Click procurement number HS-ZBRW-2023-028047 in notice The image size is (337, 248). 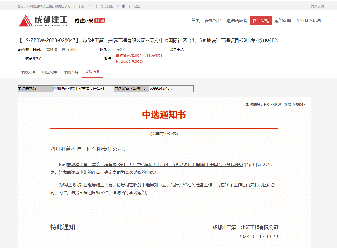[285, 105]
